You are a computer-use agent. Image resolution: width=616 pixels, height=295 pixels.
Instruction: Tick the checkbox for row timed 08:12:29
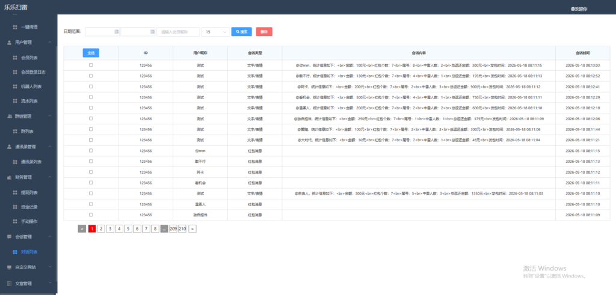pyautogui.click(x=91, y=97)
